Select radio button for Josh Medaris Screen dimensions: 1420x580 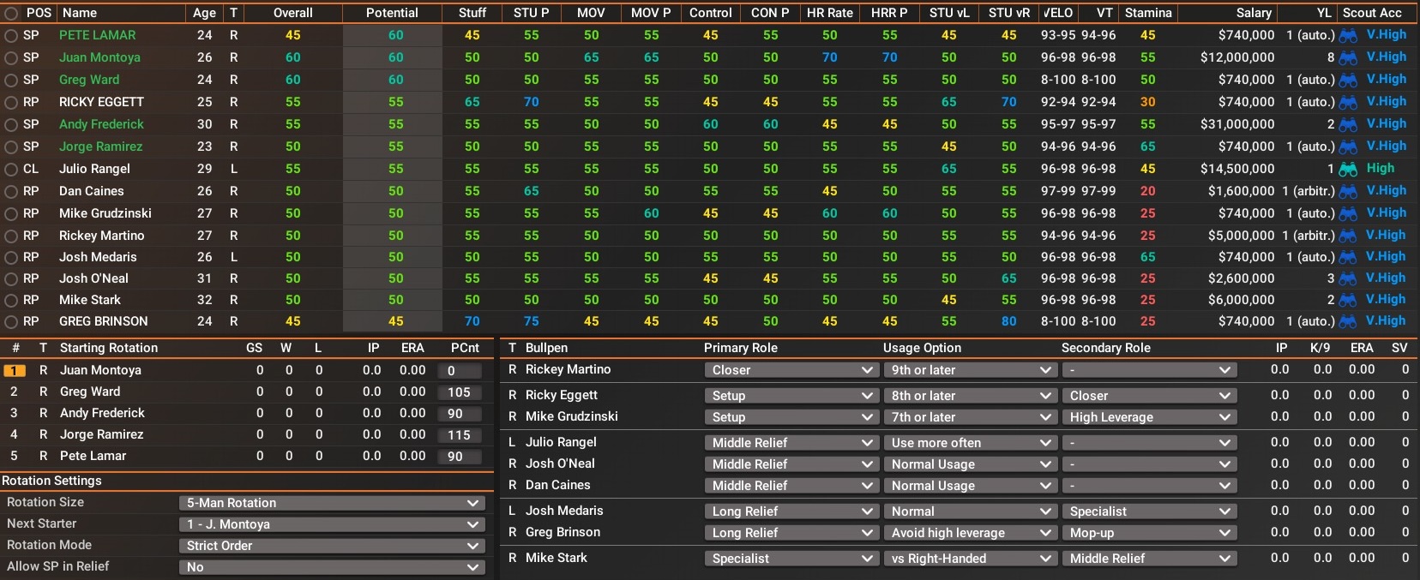pyautogui.click(x=11, y=258)
